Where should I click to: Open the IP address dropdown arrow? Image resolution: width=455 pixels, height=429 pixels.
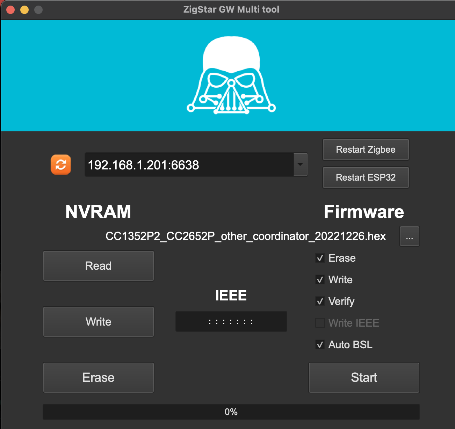[300, 165]
